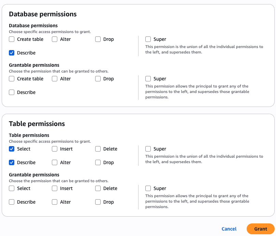Screen dimensions: 276x236
Task: Tick grantable Select for table permissions
Action: 12,188
